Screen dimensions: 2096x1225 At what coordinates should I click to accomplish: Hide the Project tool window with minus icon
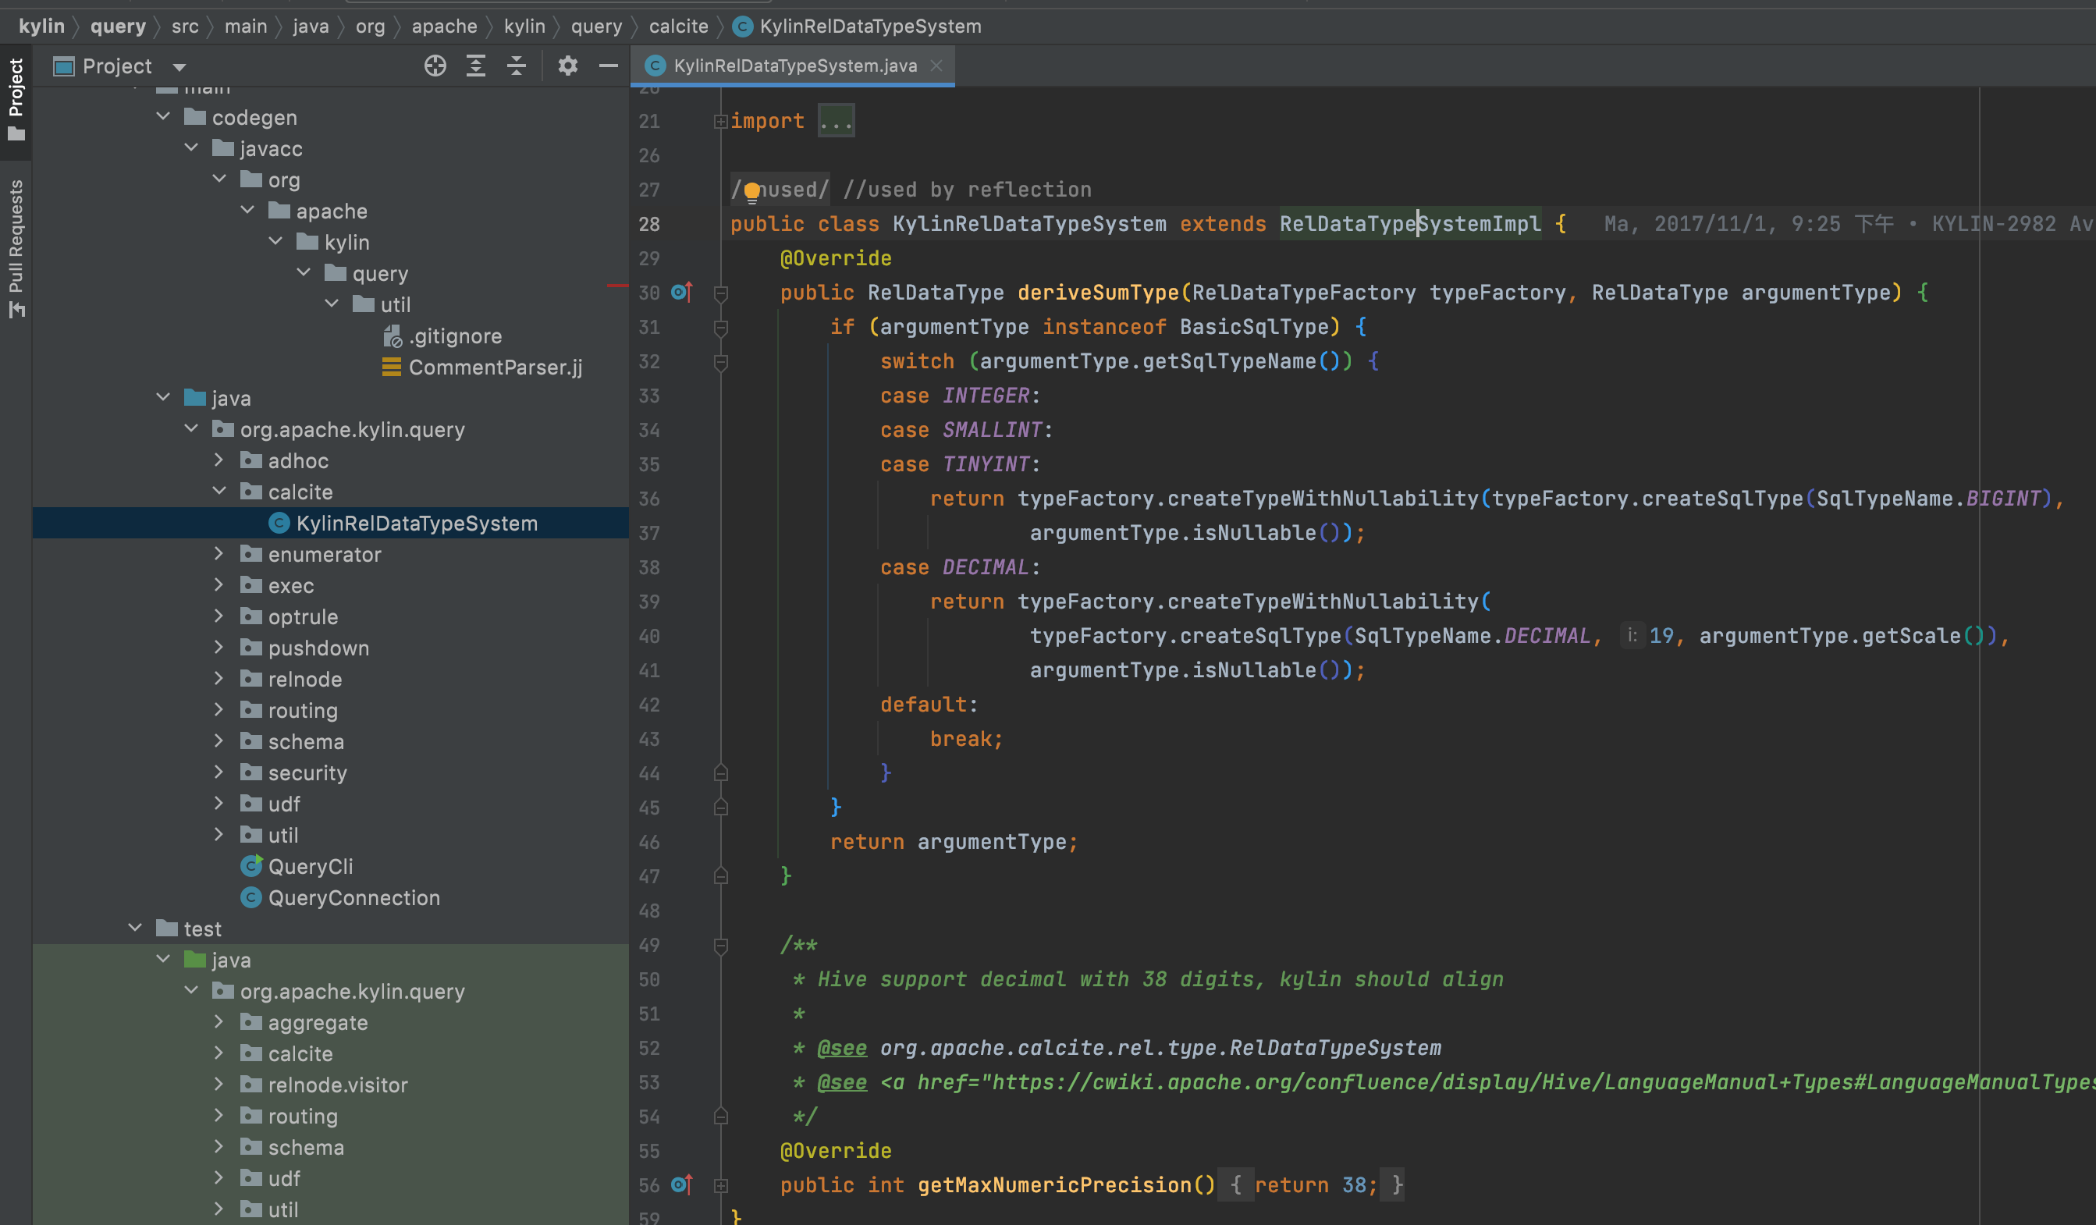coord(609,66)
